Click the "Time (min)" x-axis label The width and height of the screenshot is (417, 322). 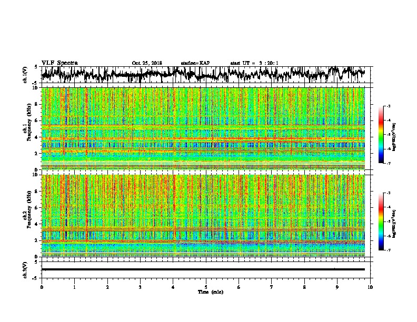(x=211, y=292)
